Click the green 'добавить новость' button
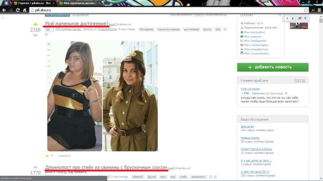 tap(273, 67)
